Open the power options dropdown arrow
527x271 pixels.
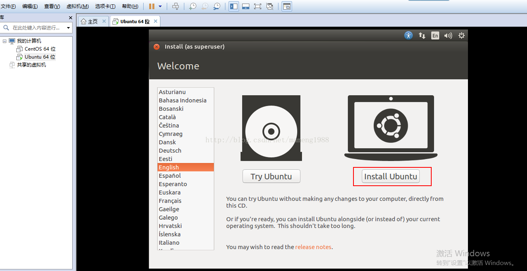160,6
